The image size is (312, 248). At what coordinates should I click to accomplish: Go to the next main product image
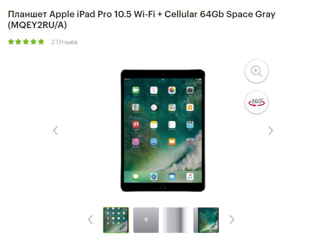(271, 131)
